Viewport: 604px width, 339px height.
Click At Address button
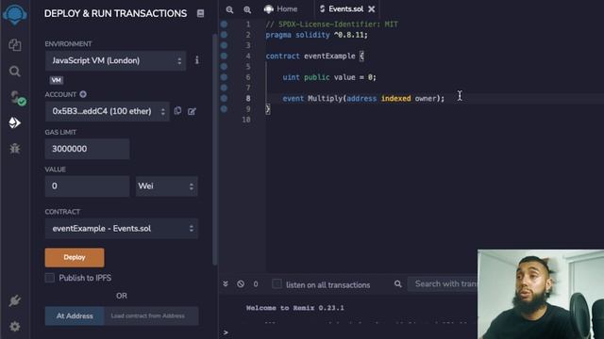(x=75, y=316)
